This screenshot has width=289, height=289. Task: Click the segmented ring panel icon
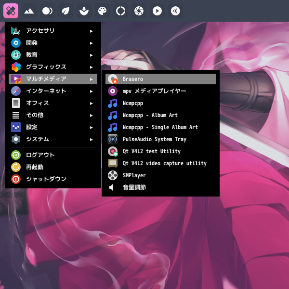[x=120, y=11]
